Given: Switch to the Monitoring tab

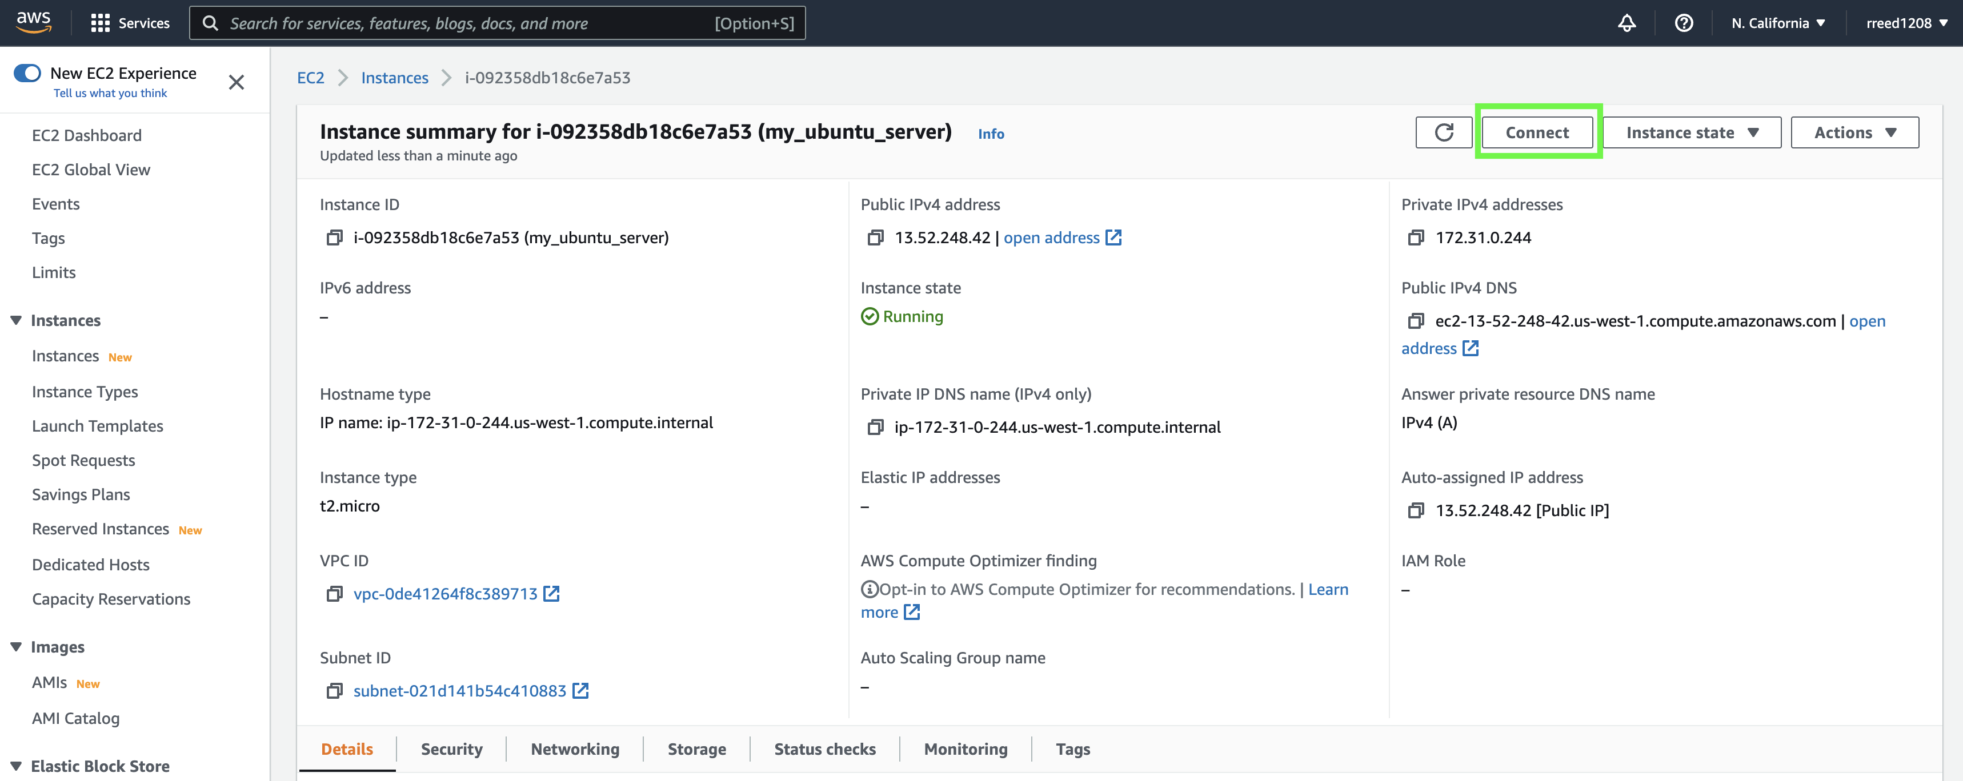Looking at the screenshot, I should pyautogui.click(x=965, y=749).
